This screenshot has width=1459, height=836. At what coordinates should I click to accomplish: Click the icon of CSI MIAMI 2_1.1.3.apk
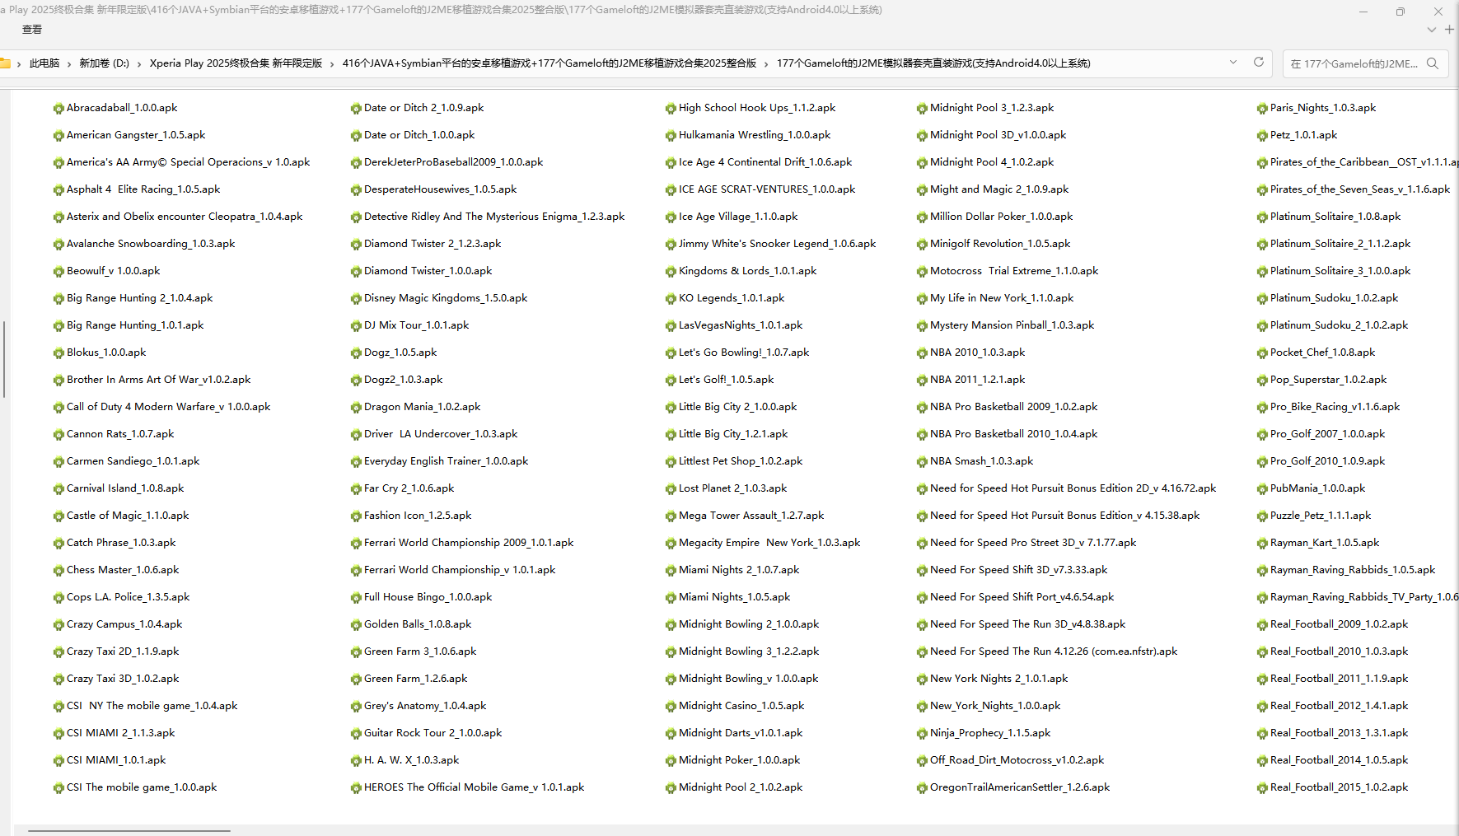[58, 734]
